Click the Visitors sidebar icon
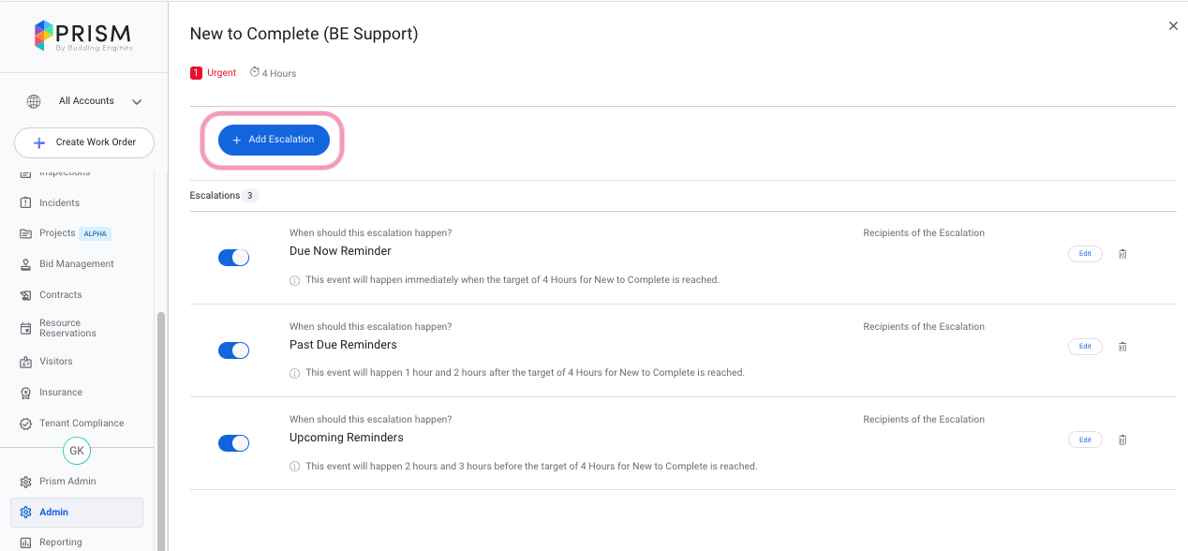The width and height of the screenshot is (1188, 551). [x=26, y=362]
